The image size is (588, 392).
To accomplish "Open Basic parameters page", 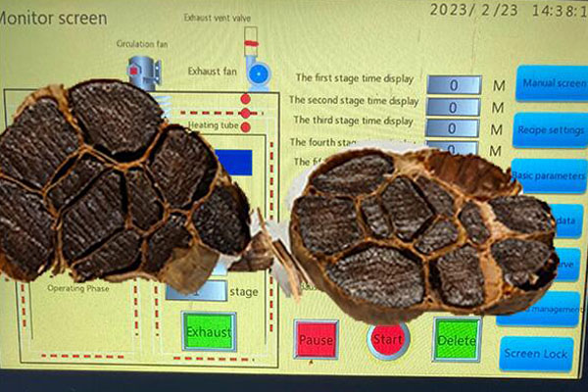I will pyautogui.click(x=549, y=175).
